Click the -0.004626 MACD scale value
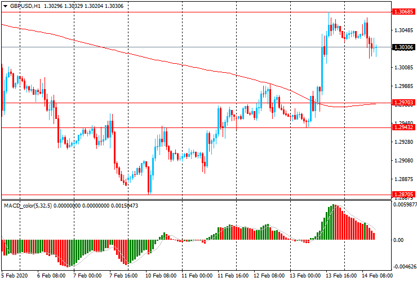 point(405,267)
